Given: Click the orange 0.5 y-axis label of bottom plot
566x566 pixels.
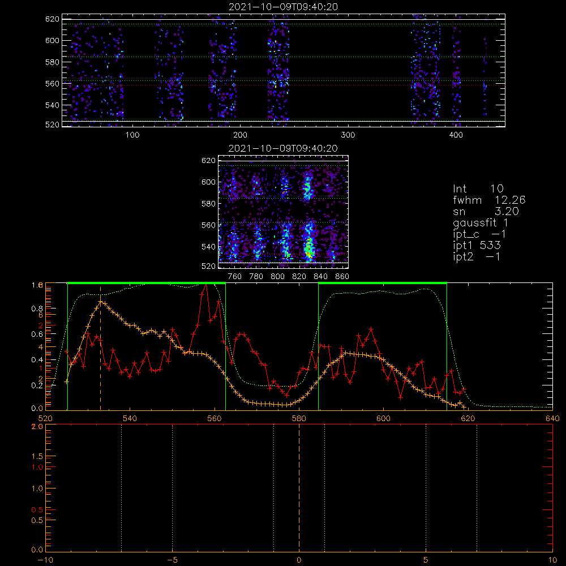Looking at the screenshot, I should pyautogui.click(x=37, y=520).
